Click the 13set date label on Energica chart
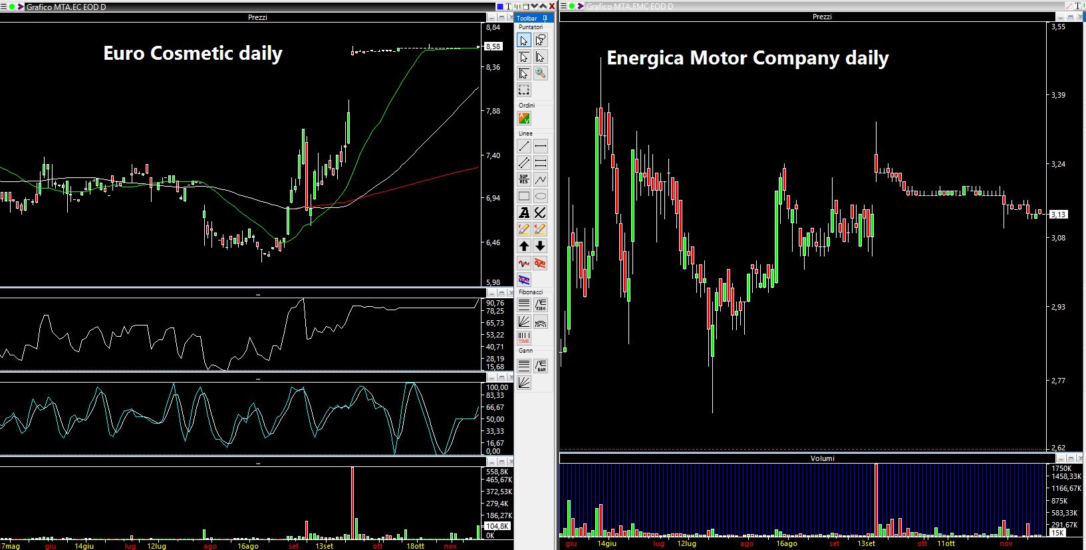Screen dimensions: 1086x550 coord(867,544)
